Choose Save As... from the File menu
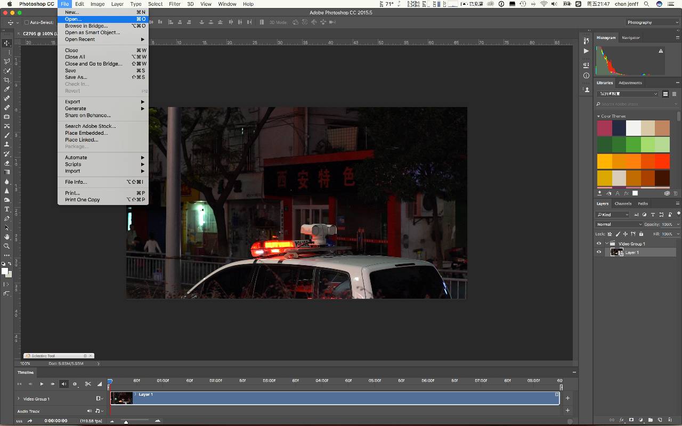Screen dimensions: 682x426 pyautogui.click(x=76, y=77)
